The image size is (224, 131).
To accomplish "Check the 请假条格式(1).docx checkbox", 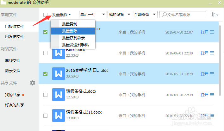I will 46,115.
